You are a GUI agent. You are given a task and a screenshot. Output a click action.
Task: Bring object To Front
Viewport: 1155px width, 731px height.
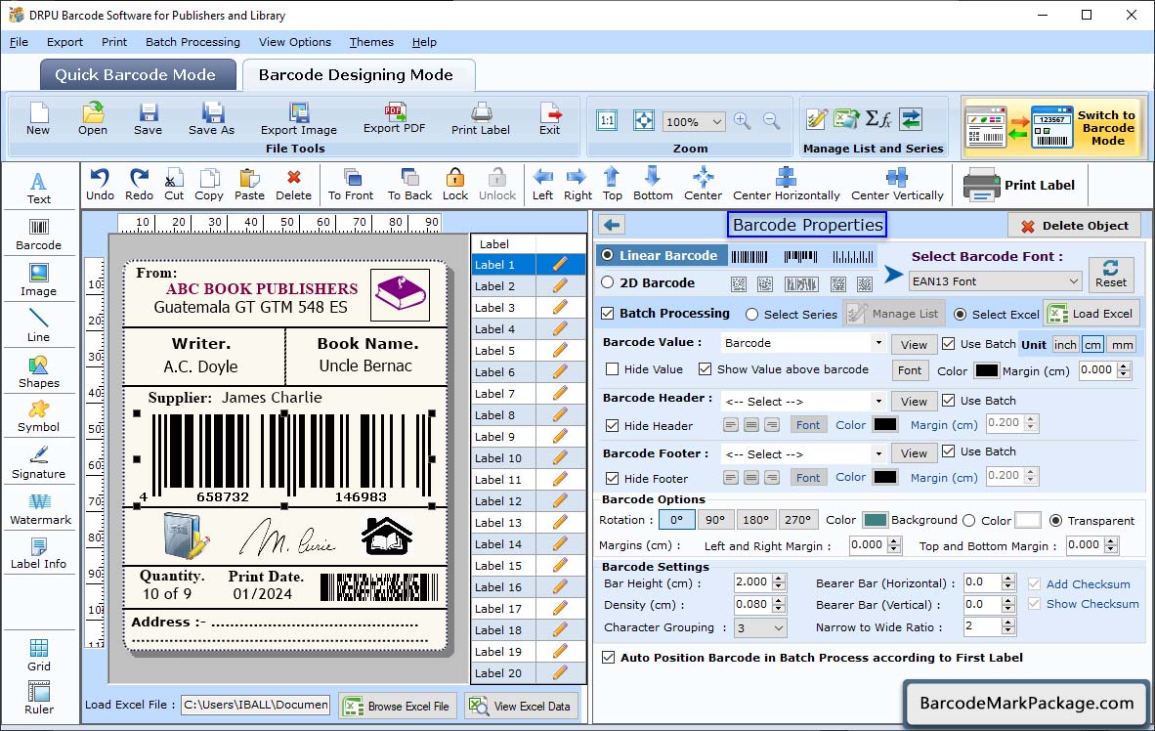click(x=351, y=185)
